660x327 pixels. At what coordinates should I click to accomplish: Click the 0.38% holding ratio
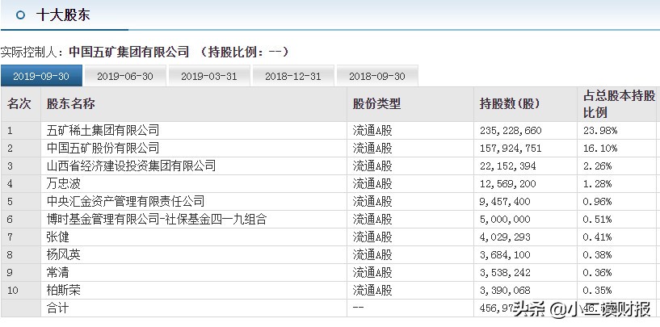pos(597,255)
